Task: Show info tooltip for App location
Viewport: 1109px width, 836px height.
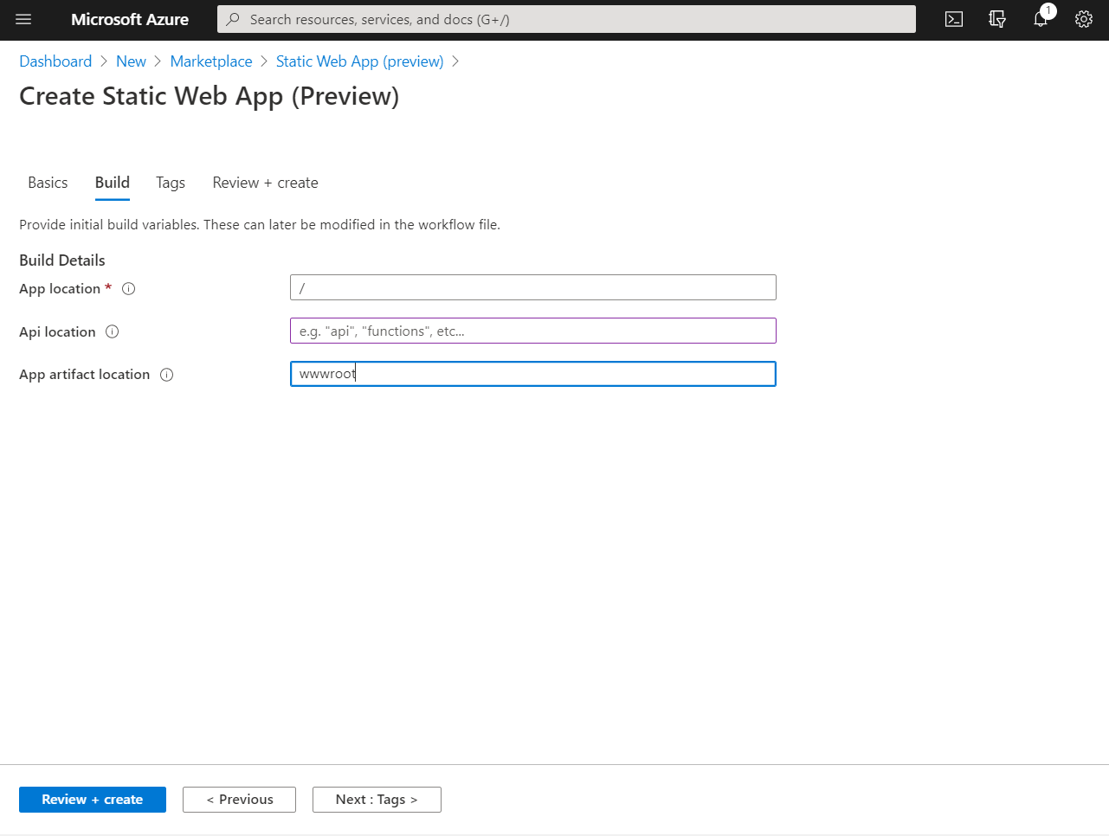Action: coord(129,289)
